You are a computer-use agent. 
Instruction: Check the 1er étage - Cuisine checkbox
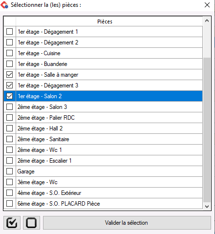click(9, 53)
